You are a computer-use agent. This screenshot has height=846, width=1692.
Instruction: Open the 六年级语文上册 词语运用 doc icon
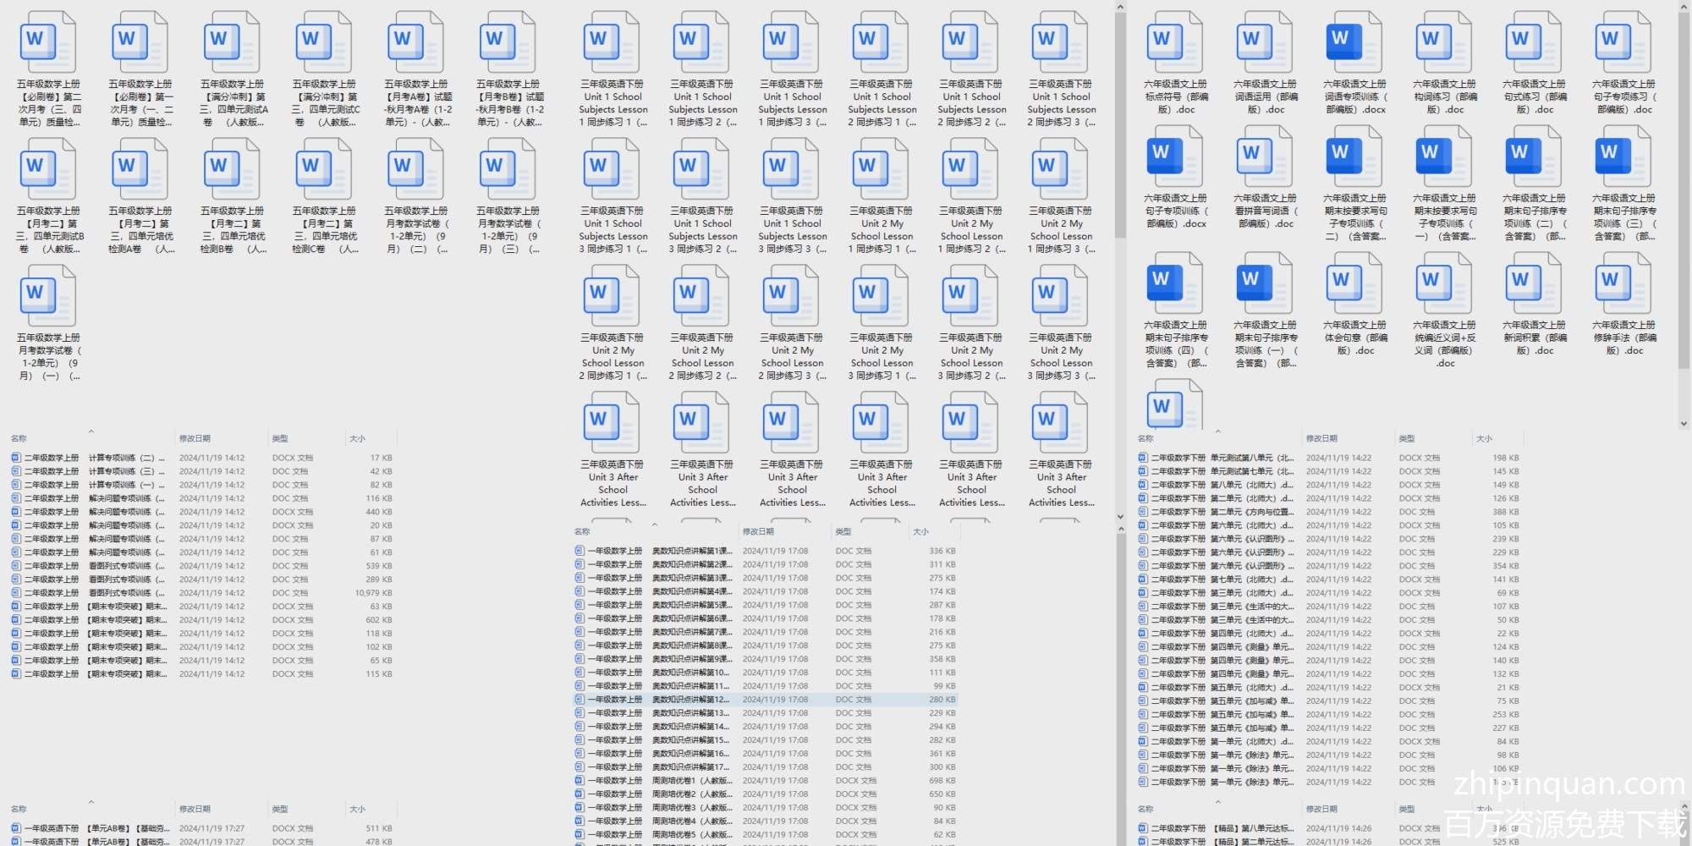(x=1264, y=42)
